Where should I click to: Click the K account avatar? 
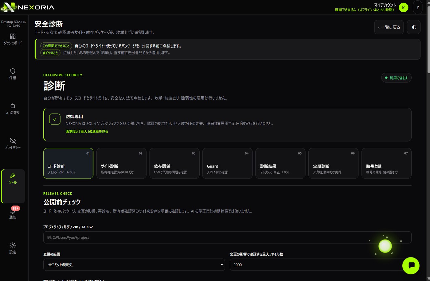click(404, 7)
